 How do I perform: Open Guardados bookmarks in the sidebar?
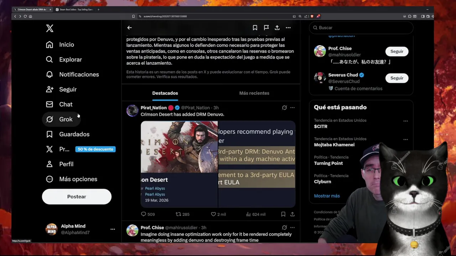[x=68, y=134]
